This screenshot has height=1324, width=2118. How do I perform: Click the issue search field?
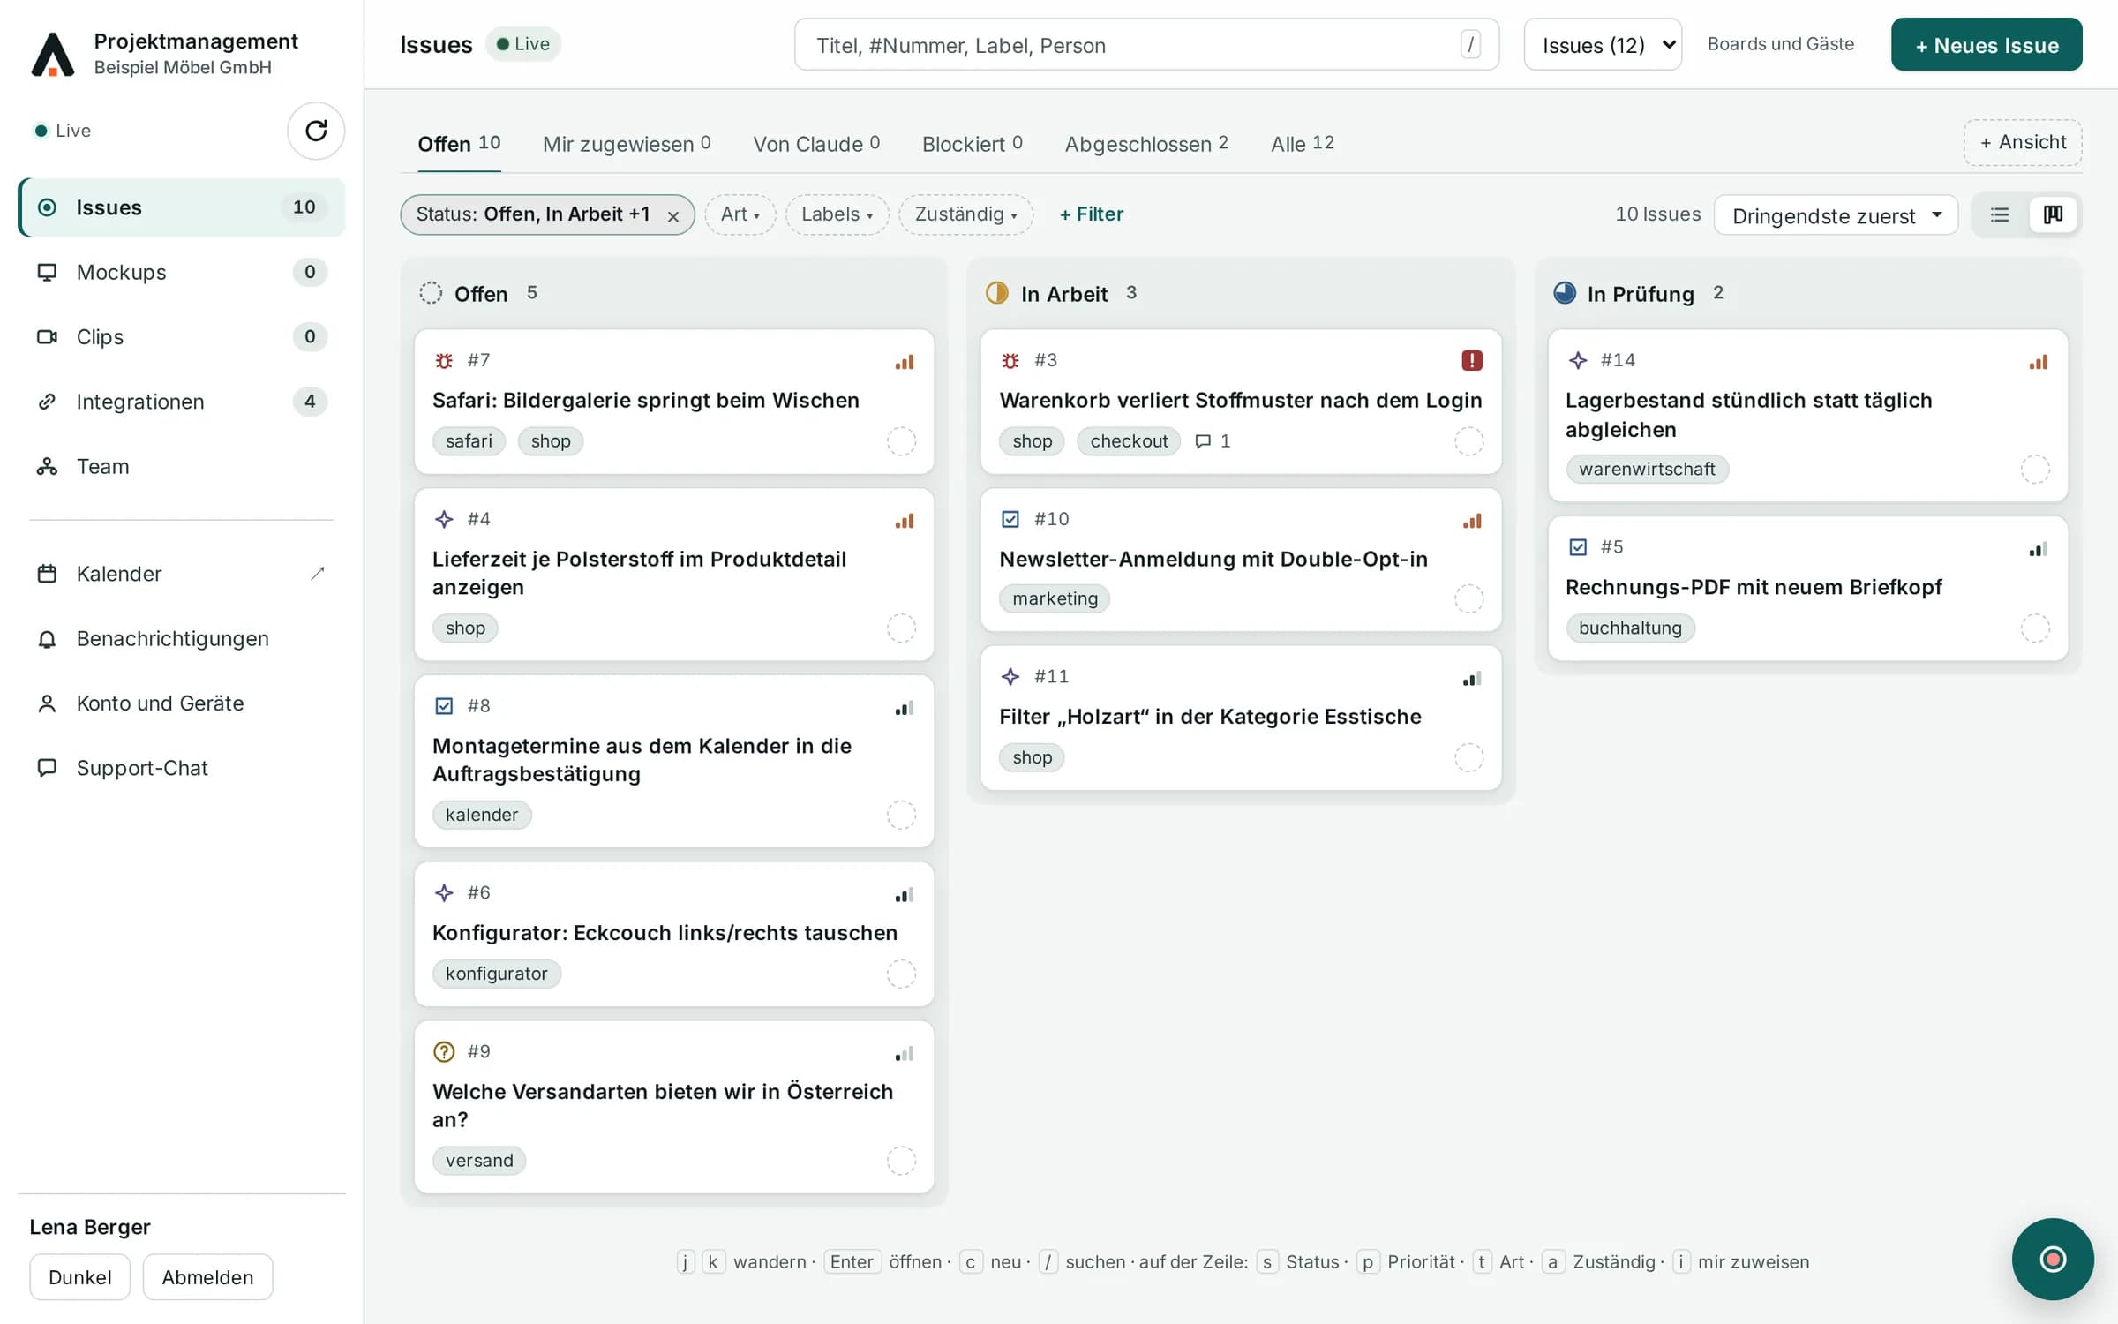click(x=1146, y=45)
